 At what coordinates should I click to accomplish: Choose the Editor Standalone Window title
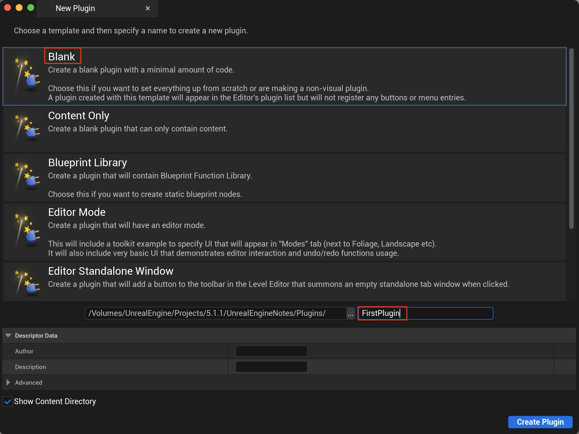pyautogui.click(x=111, y=271)
